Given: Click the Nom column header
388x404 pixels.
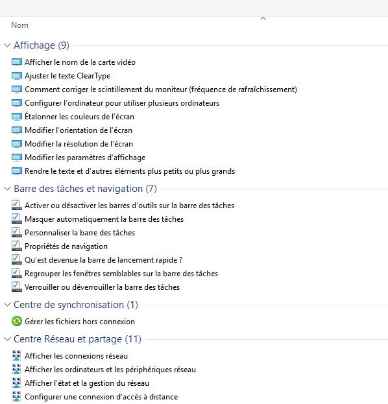Looking at the screenshot, I should [19, 25].
